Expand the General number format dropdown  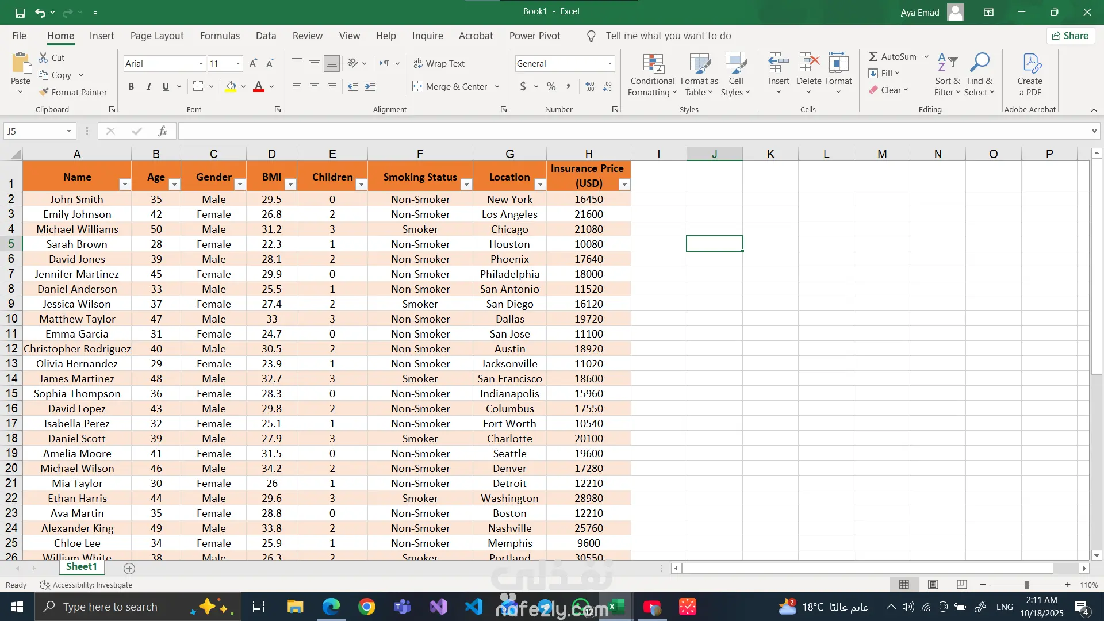click(x=609, y=63)
